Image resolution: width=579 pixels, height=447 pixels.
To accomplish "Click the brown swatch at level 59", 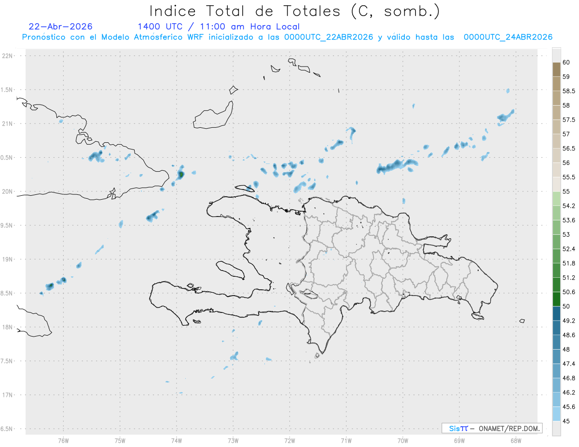I will coord(556,69).
